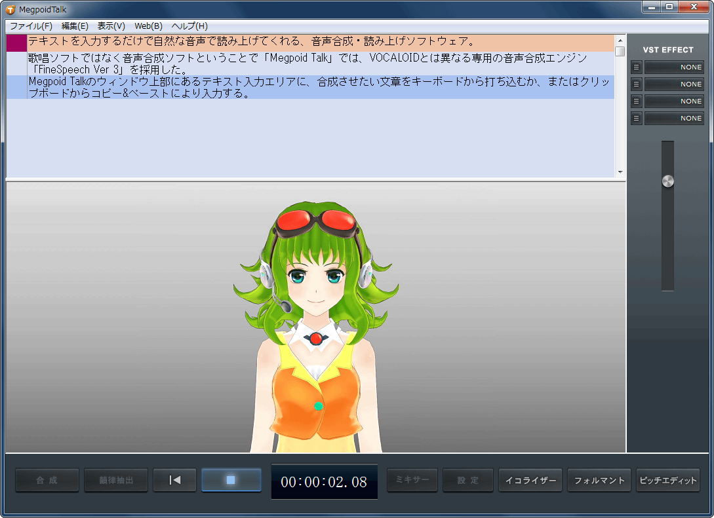The height and width of the screenshot is (518, 714).
Task: Open the second NONE effect dropdown
Action: 675,84
